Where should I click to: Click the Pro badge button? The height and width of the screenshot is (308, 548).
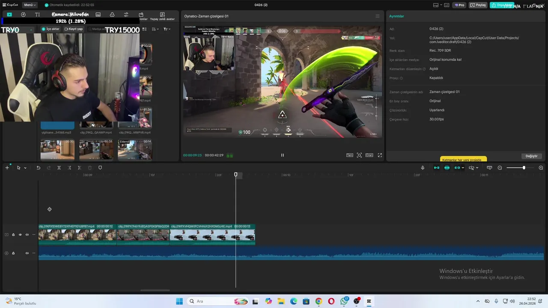(x=460, y=5)
